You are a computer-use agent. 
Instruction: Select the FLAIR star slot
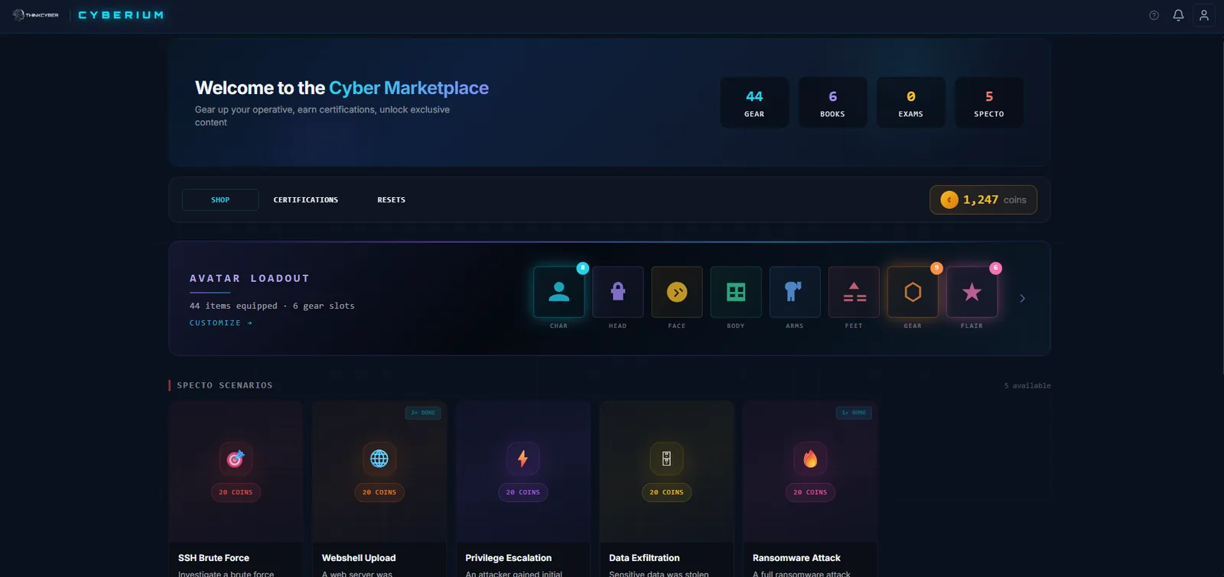(972, 292)
